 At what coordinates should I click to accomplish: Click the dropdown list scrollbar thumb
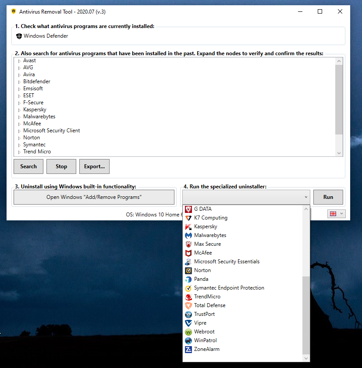pos(306,315)
